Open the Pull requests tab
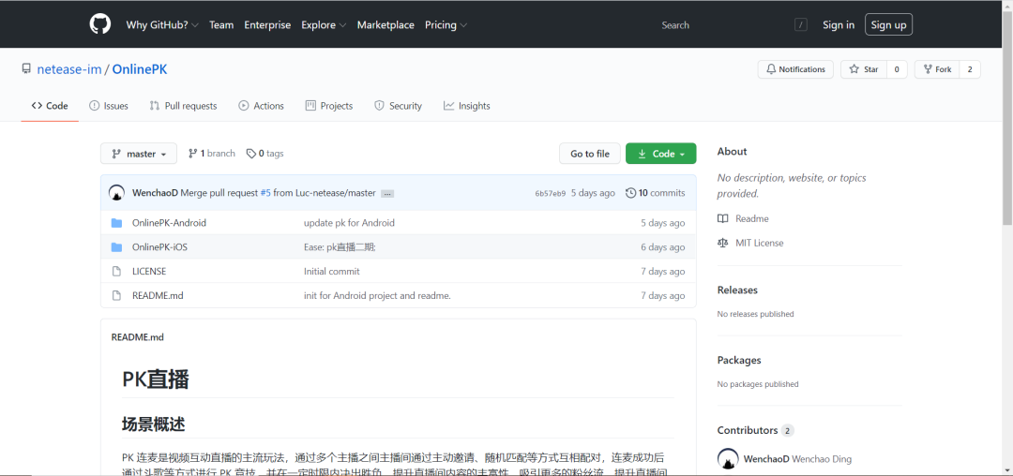 184,106
